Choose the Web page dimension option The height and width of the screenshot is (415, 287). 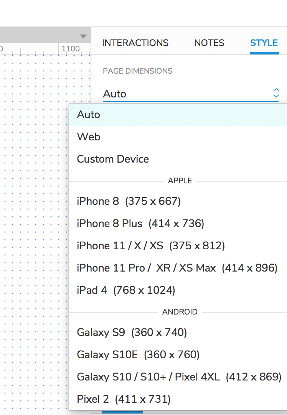178,137
